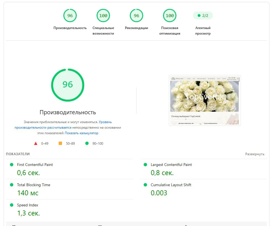
Task: Click the '0–49' legend range text
Action: 45,143
